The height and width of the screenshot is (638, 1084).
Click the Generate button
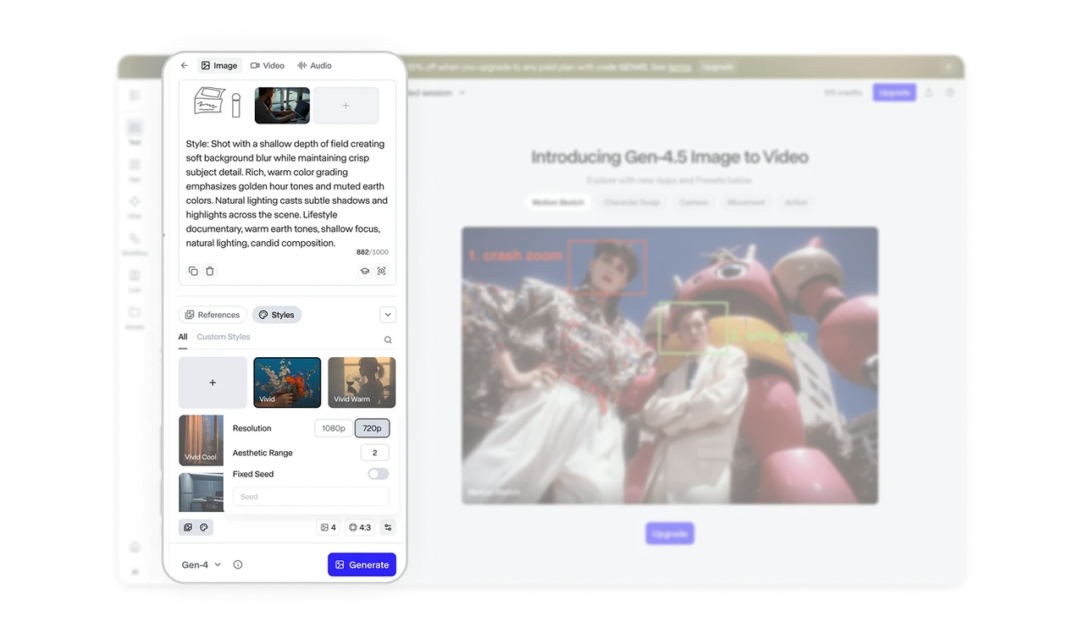[x=362, y=564]
